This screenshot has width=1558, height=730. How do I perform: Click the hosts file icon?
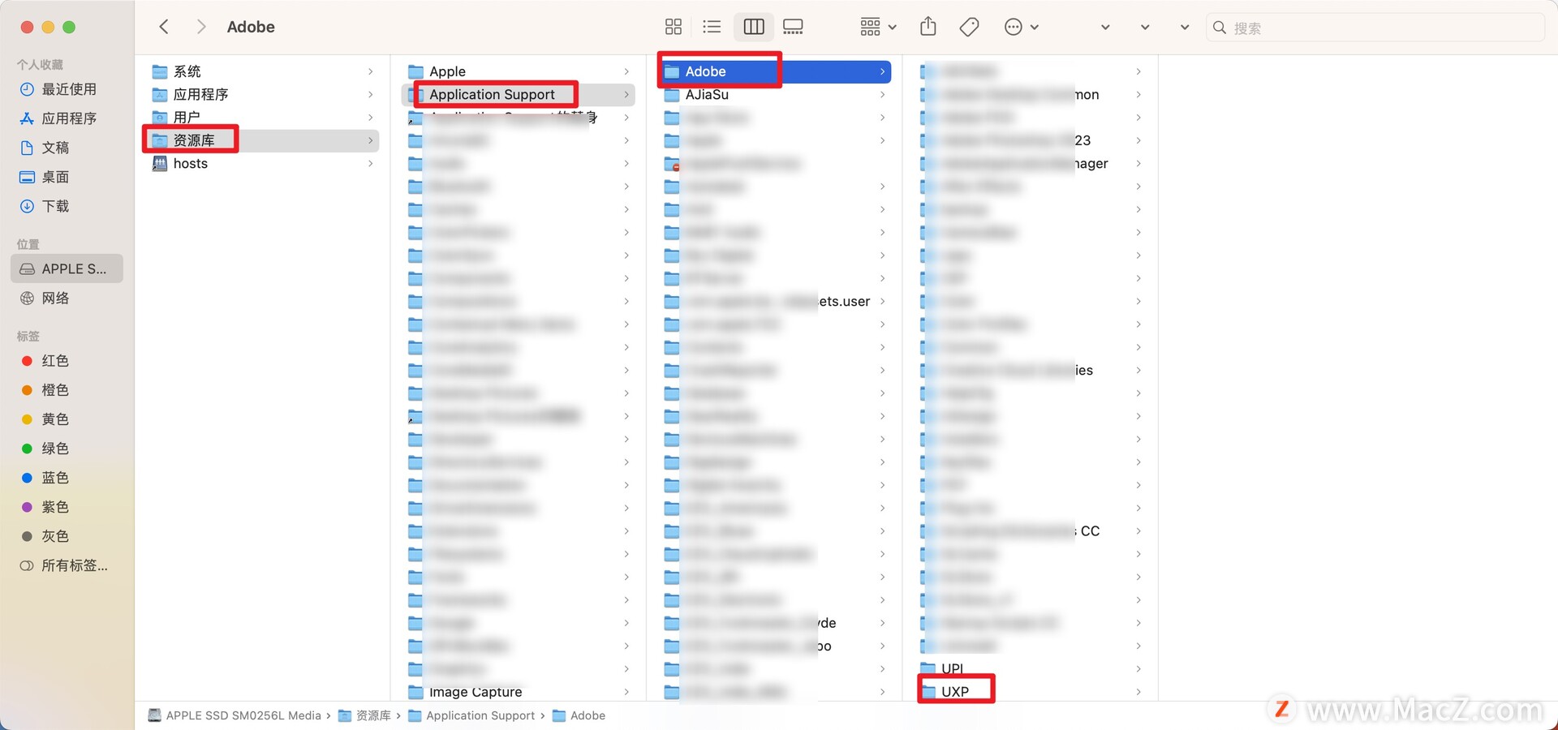[x=160, y=163]
